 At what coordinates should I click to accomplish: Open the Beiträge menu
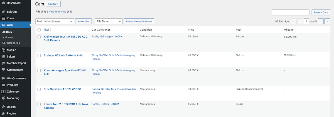coord(15,12)
